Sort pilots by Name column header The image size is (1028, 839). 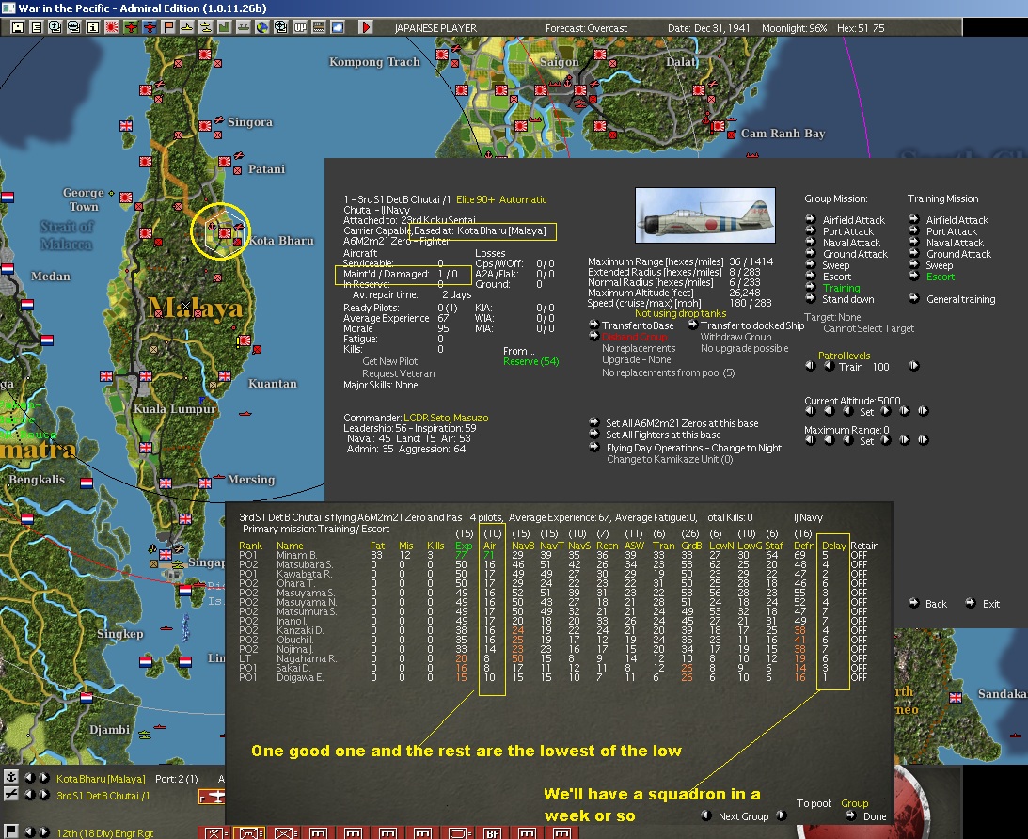tap(289, 546)
